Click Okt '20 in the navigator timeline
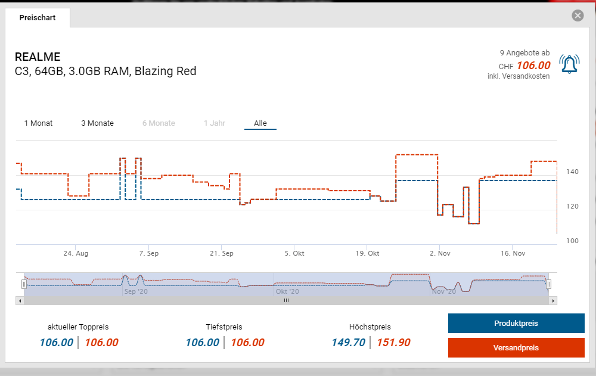596x376 pixels. tap(287, 292)
